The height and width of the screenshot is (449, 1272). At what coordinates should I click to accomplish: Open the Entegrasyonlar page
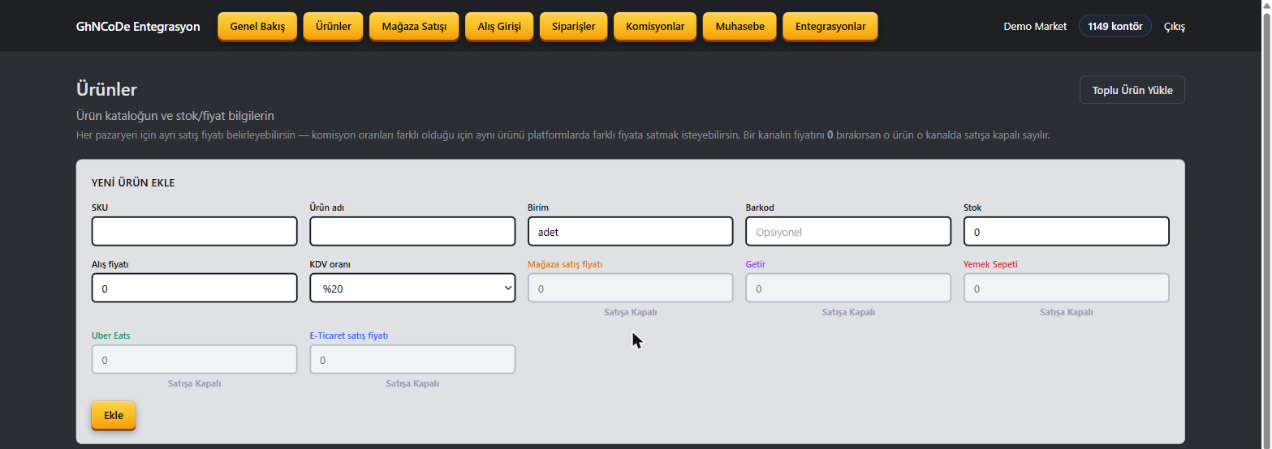click(x=830, y=26)
